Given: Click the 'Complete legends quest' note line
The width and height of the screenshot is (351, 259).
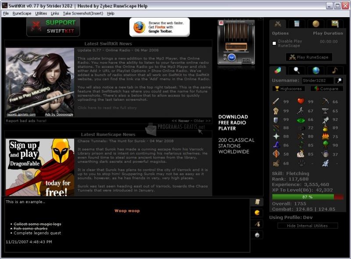Looking at the screenshot, I should [37, 233].
